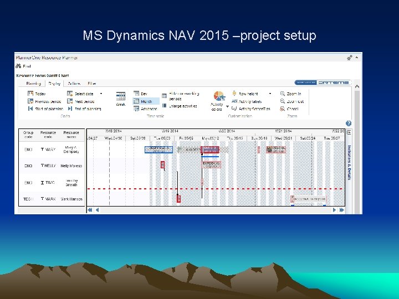Click the Today calendar icon
This screenshot has width=399, height=299.
(x=30, y=94)
